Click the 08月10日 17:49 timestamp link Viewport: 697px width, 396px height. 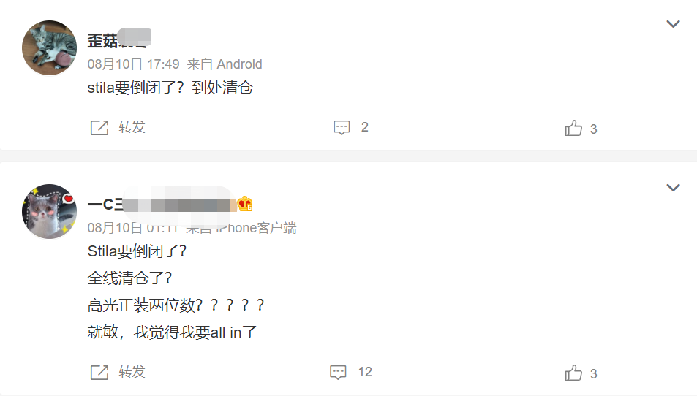click(133, 64)
